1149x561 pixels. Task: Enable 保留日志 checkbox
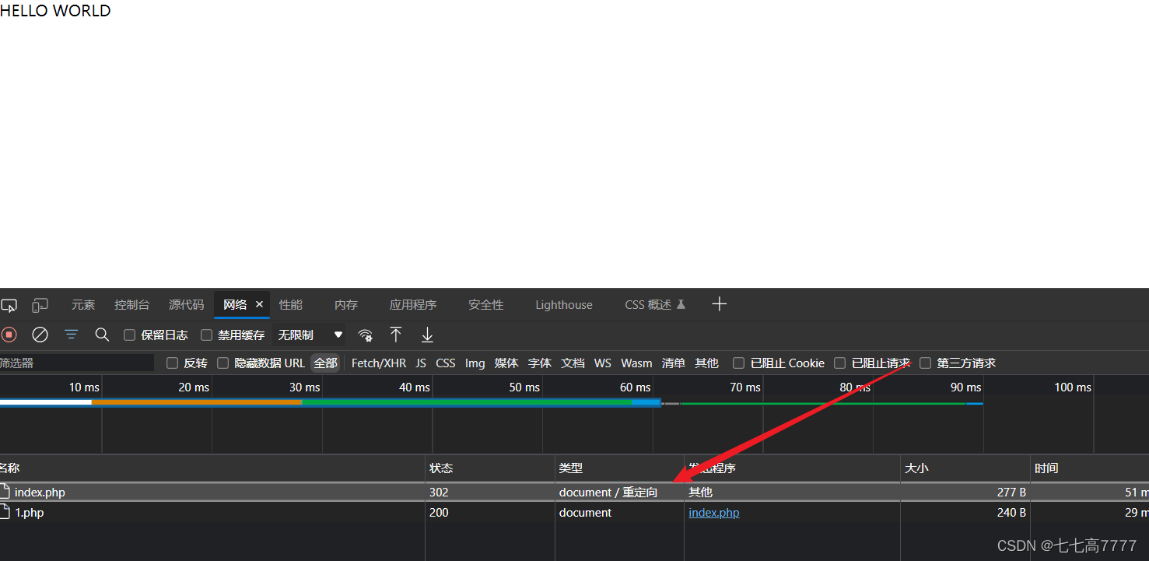click(x=130, y=335)
